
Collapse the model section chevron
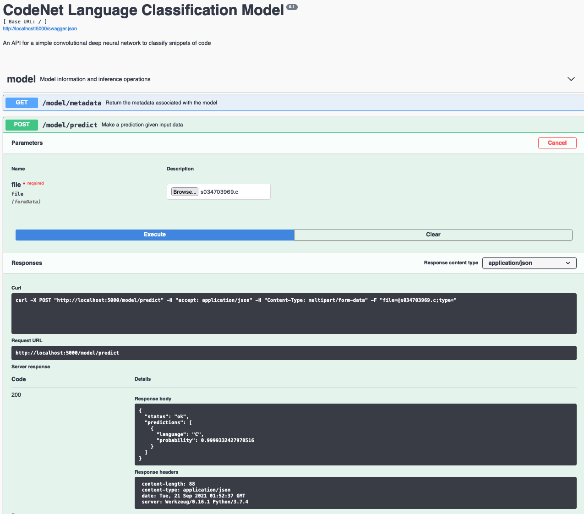tap(571, 79)
